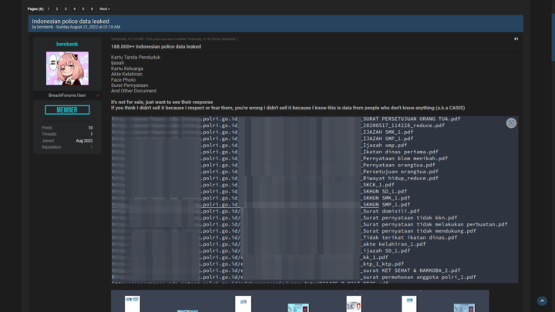Open the post #1 permalink
Image resolution: width=555 pixels, height=312 pixels.
tap(516, 39)
